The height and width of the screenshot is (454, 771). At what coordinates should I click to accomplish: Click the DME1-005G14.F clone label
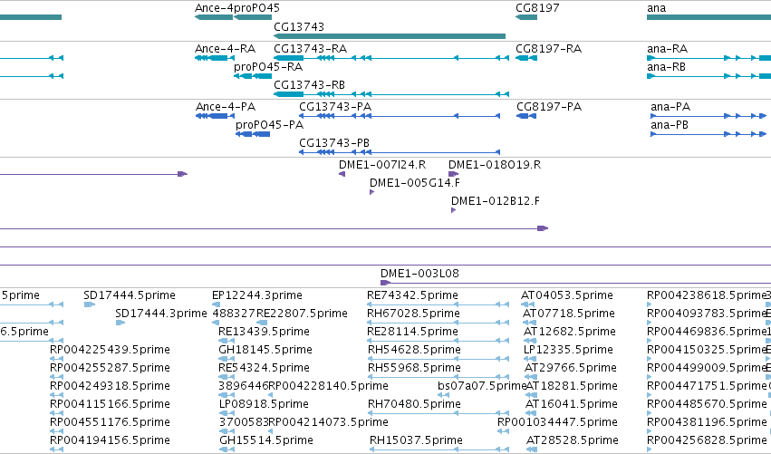pyautogui.click(x=415, y=183)
